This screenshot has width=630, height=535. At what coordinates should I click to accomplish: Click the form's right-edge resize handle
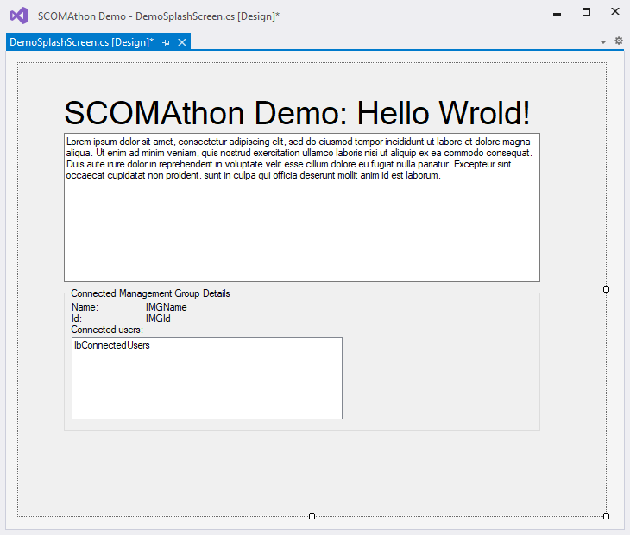coord(606,290)
